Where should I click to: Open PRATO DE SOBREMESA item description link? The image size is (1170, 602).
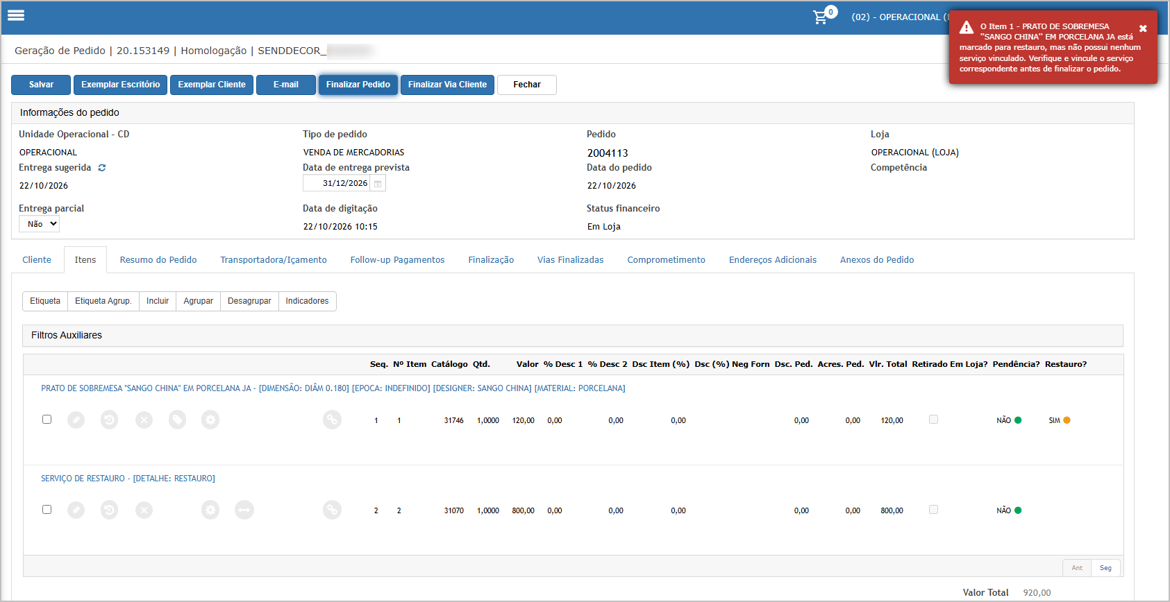333,388
